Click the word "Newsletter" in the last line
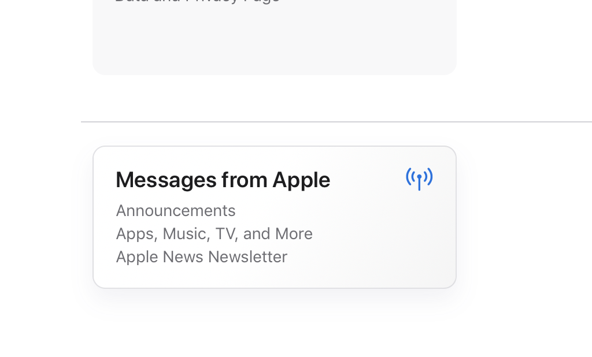Screen dimensions: 592x357 click(247, 257)
